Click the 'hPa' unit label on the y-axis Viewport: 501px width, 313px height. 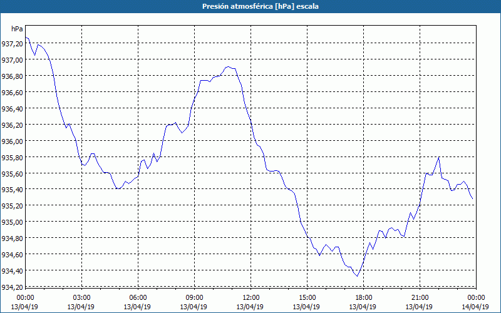[x=17, y=29]
